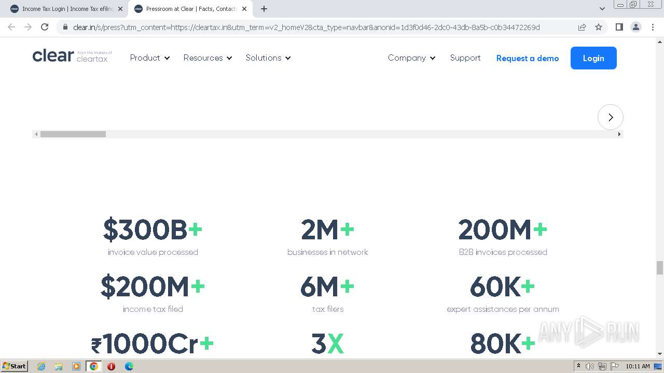Open the Action Center flag icon
The image size is (664, 373).
tap(615, 366)
